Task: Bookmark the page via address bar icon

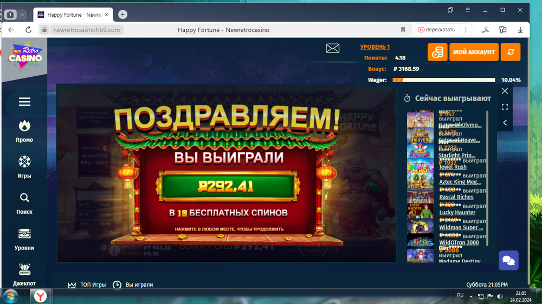Action: click(x=403, y=30)
